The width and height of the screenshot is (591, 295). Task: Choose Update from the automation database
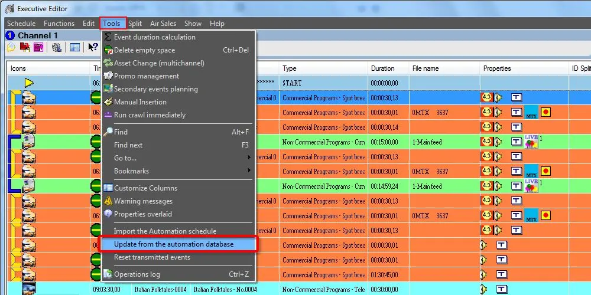tap(173, 244)
